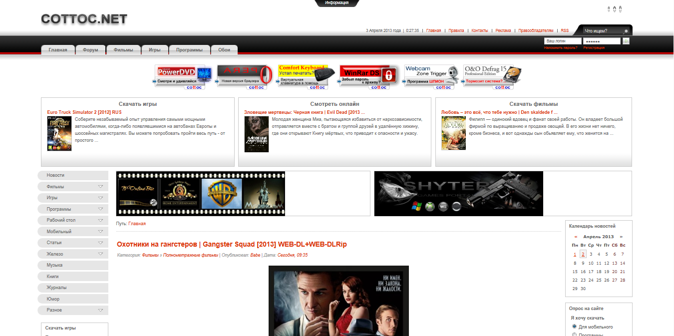Click the Comfort Keyboard banner
This screenshot has width=674, height=336.
pos(306,77)
